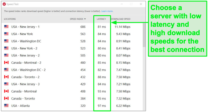Click the Canada flag for Toronto - 2
Image resolution: width=208 pixels, height=112 pixels.
pos(6,77)
